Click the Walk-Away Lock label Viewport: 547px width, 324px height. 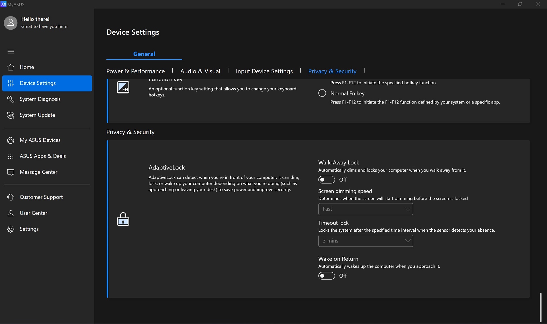coord(339,162)
